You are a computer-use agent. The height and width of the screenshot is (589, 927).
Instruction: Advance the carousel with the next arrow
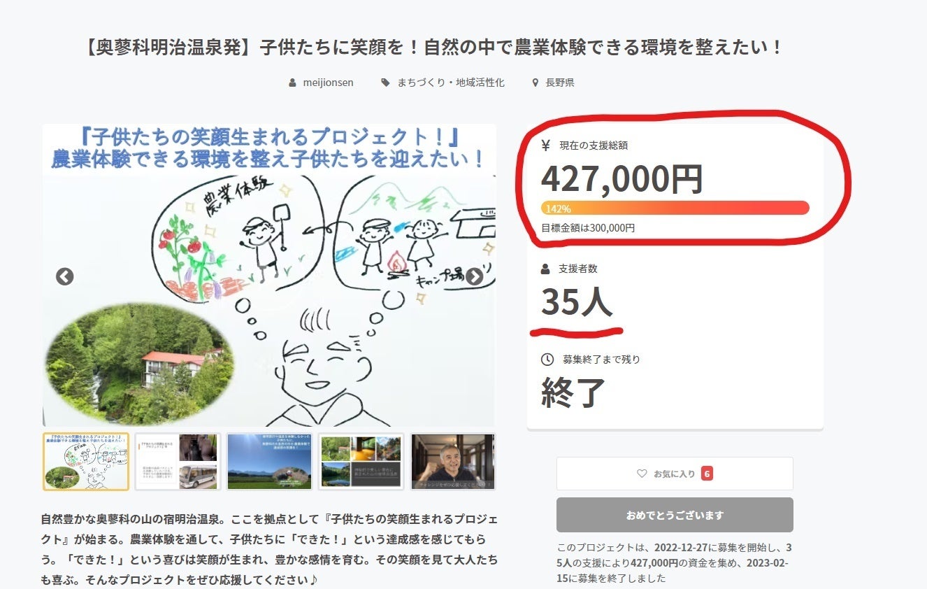pos(475,276)
